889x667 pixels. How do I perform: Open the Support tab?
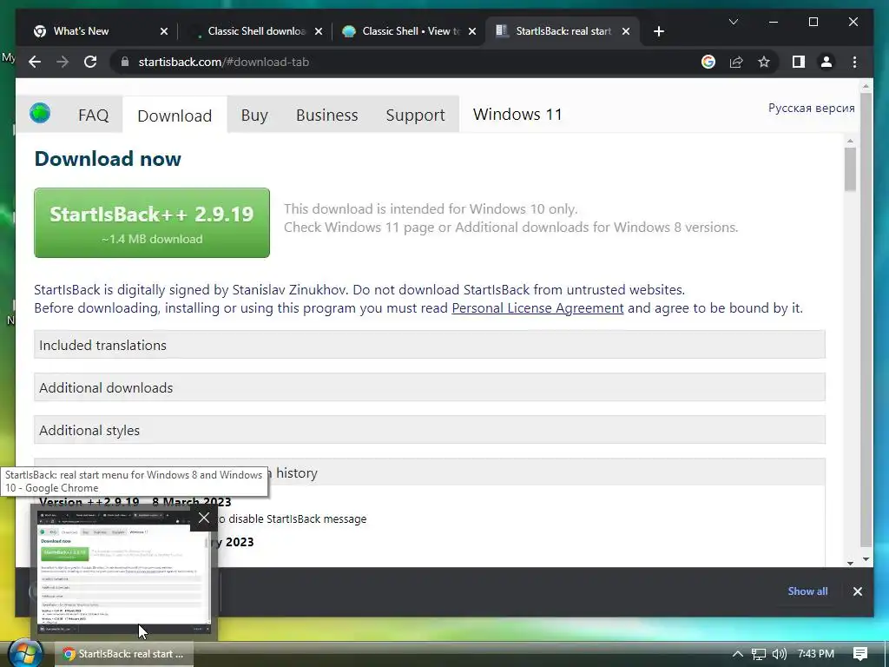pos(415,116)
